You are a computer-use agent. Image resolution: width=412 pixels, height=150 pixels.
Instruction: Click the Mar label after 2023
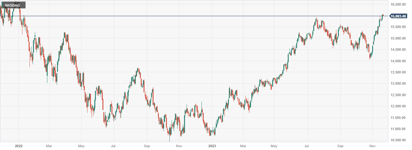tap(244, 146)
